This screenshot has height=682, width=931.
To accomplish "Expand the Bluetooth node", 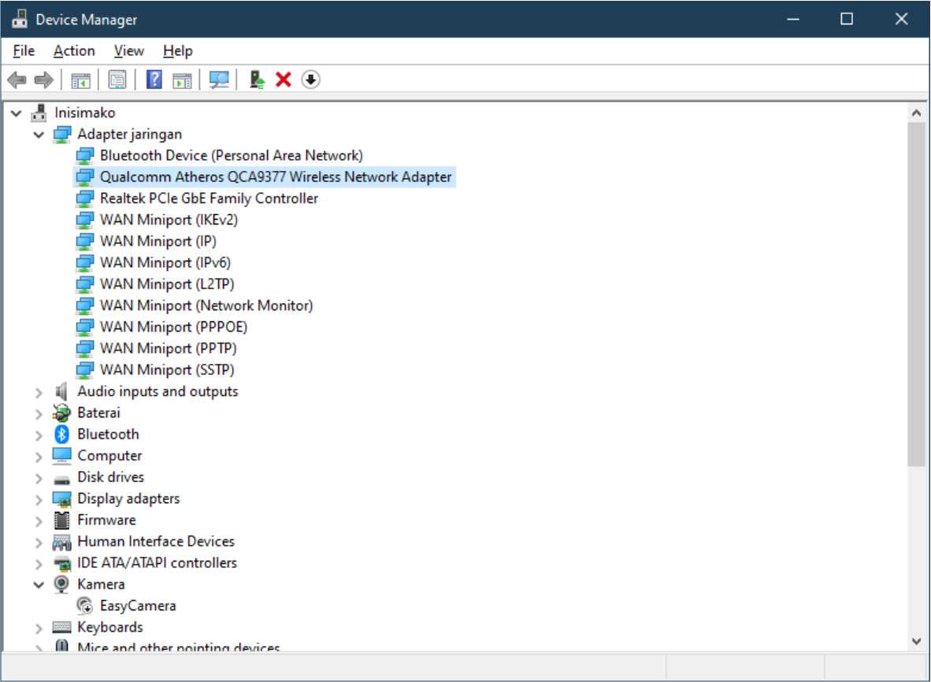I will [39, 435].
